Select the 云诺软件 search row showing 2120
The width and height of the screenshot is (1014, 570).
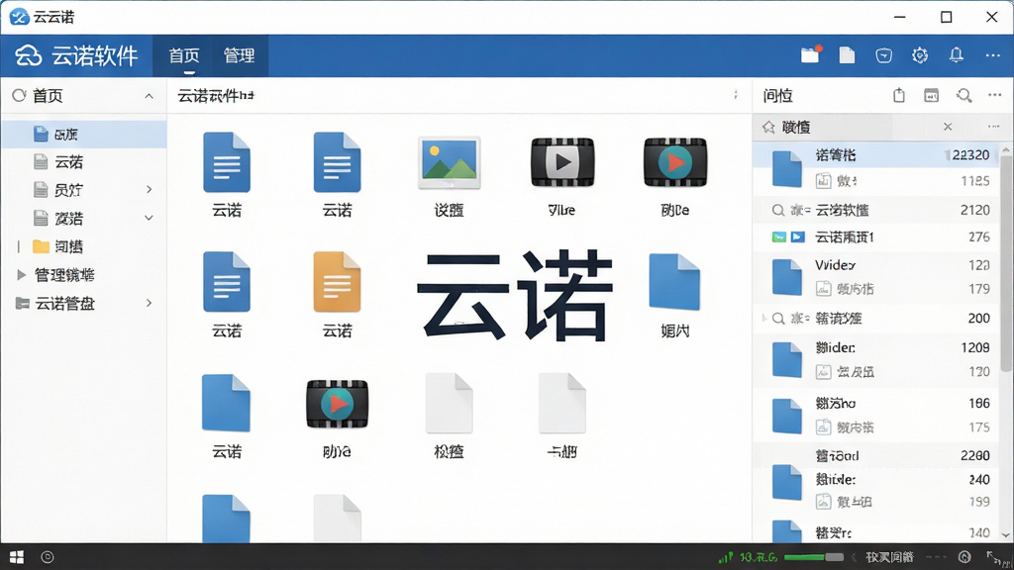(x=876, y=210)
